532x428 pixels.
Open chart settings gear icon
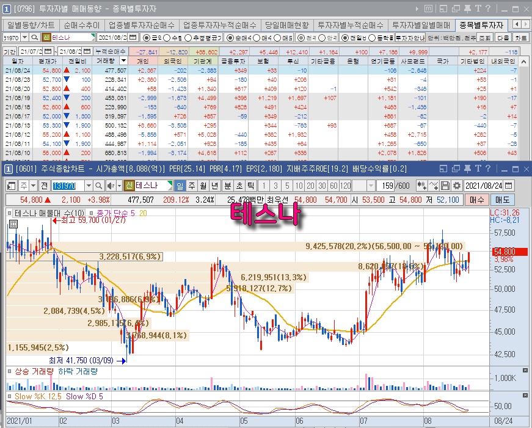[x=457, y=186]
